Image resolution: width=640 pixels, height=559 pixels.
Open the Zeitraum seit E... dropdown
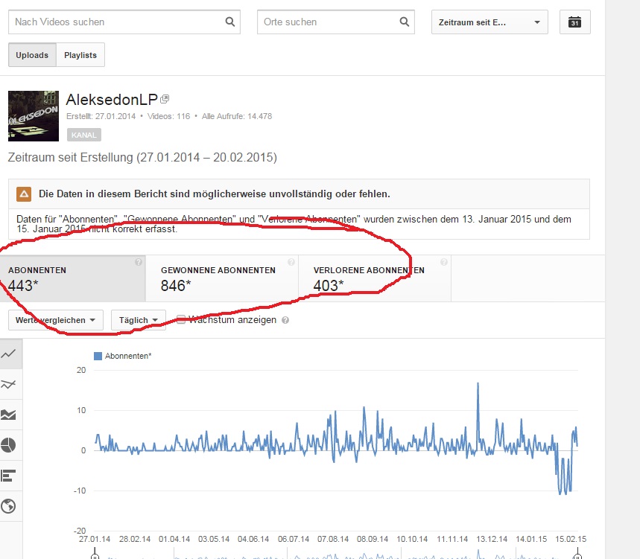489,22
